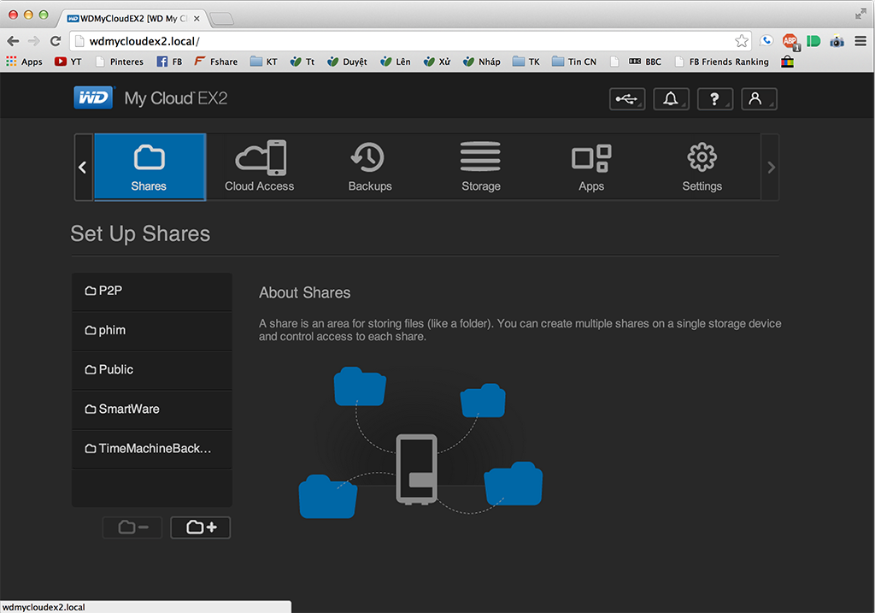Image resolution: width=875 pixels, height=613 pixels.
Task: Reload the page
Action: 56,41
